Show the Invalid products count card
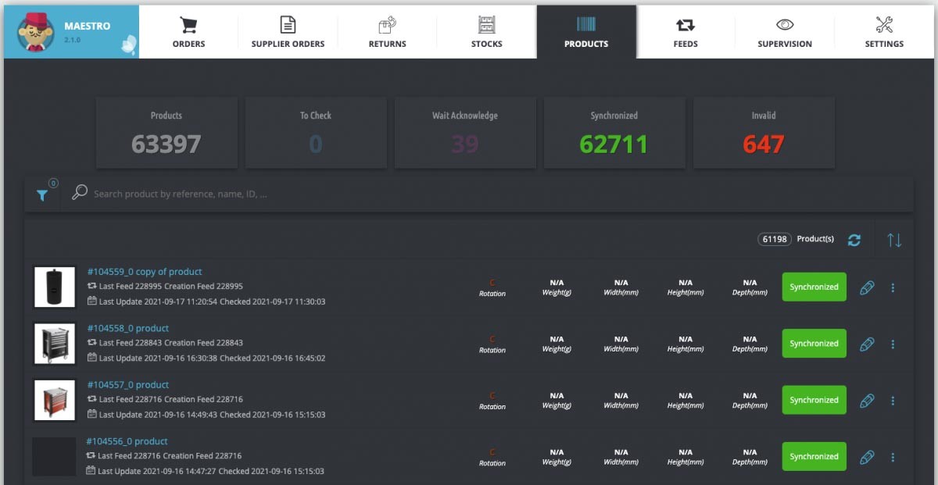Viewport: 938px width, 485px height. click(764, 133)
